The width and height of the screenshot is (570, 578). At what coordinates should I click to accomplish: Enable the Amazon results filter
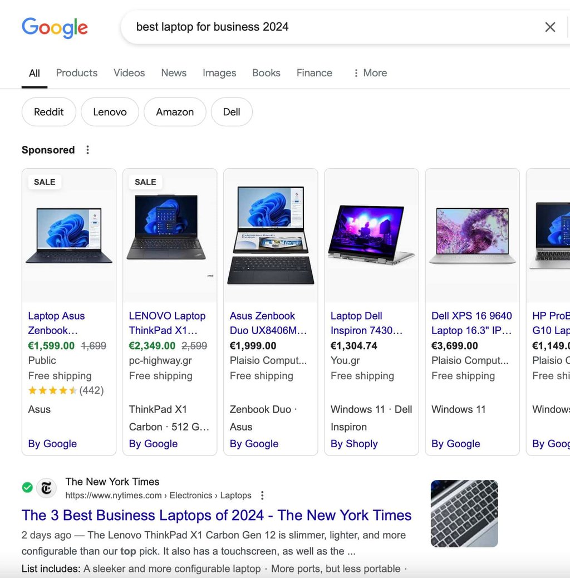175,112
